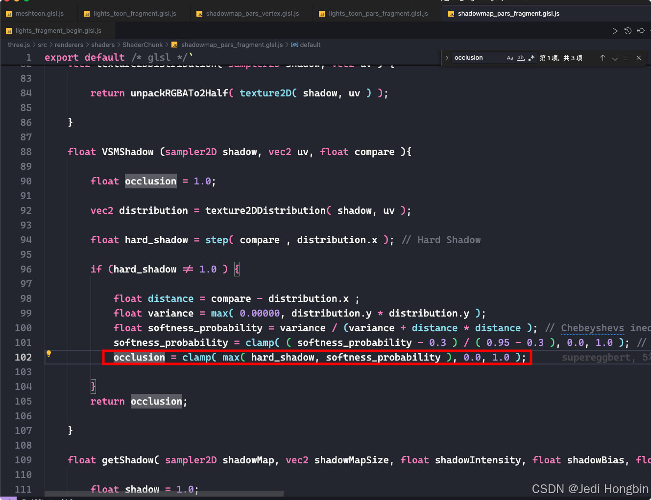Viewport: 651px width, 500px height.
Task: Click 'unpackRGBATo2Half' on line 84
Action: click(179, 93)
